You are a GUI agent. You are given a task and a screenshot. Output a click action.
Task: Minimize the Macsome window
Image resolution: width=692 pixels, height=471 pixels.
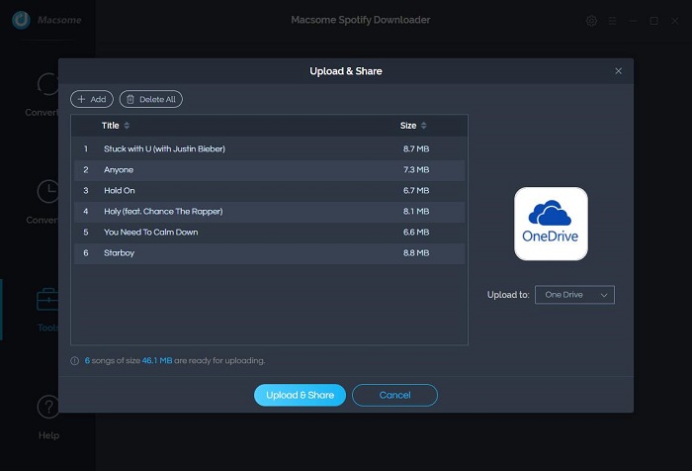(x=633, y=21)
